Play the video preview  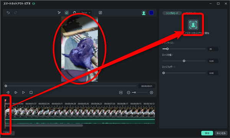(23, 92)
